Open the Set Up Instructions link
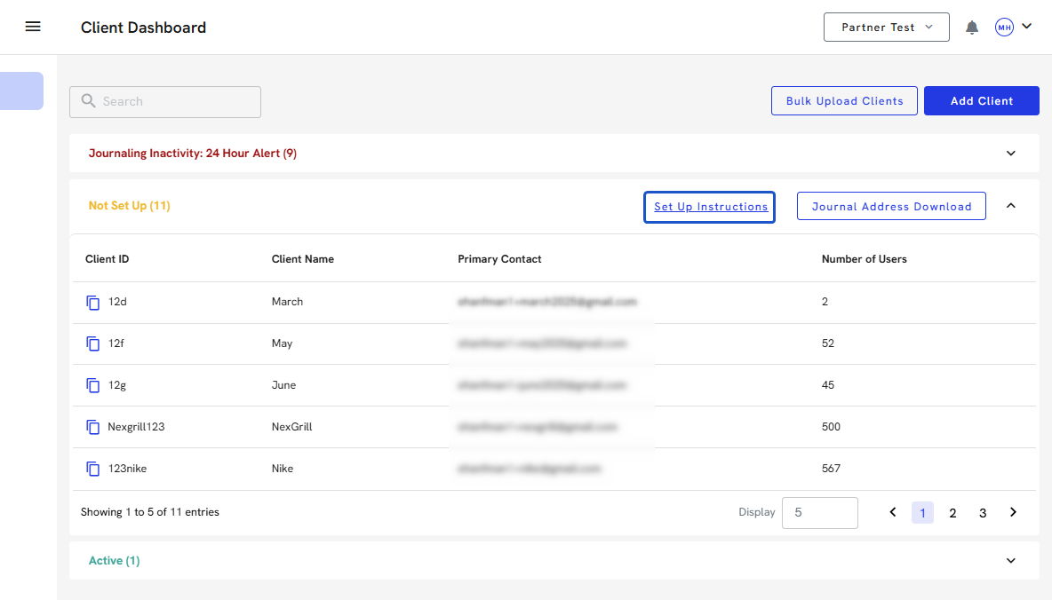This screenshot has width=1052, height=600. (x=710, y=207)
